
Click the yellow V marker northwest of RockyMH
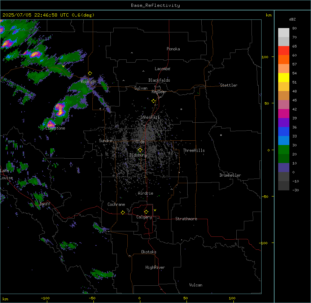(x=63, y=66)
